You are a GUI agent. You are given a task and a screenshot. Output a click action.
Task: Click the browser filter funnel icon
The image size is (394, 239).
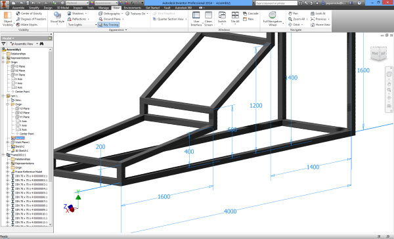[x=3, y=44]
